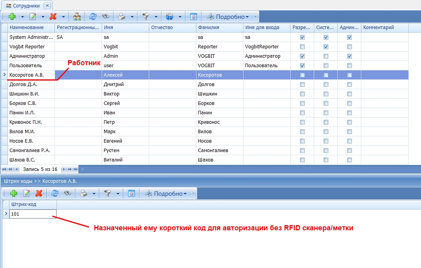Open the dropdown arrow beside the top add icon
Image resolution: width=421 pixels, height=268 pixels.
(x=22, y=17)
